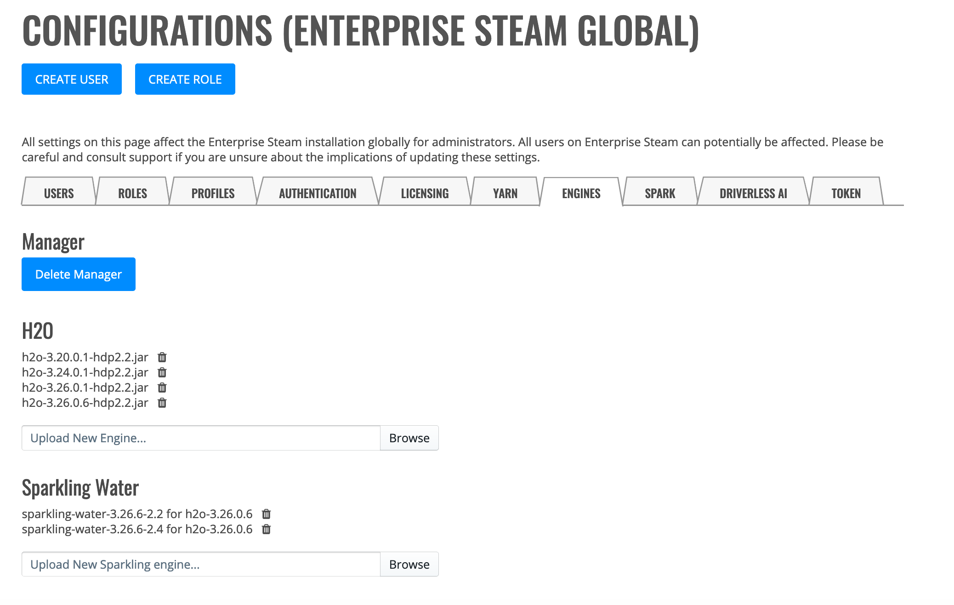954x605 pixels.
Task: Click trash icon next to sparkling-water-3.26.6-2.4
Action: coord(266,529)
